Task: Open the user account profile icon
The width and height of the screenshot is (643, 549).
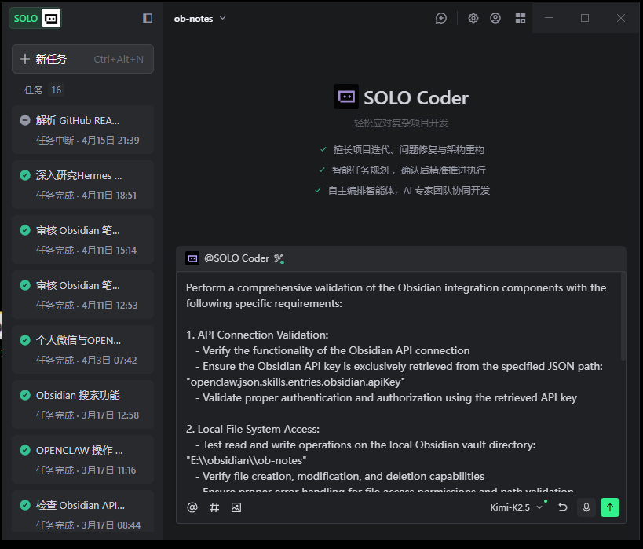Action: click(x=495, y=18)
